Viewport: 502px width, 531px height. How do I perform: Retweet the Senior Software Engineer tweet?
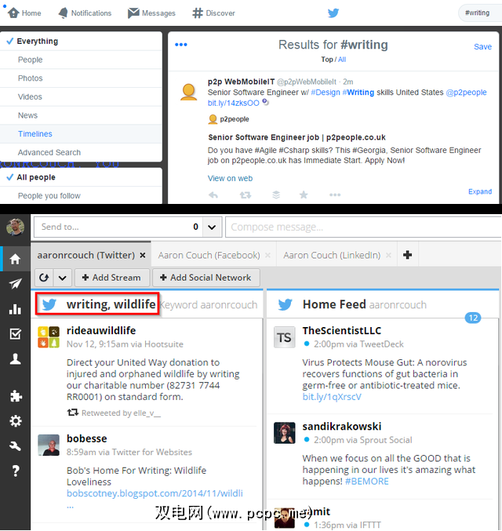pos(246,195)
